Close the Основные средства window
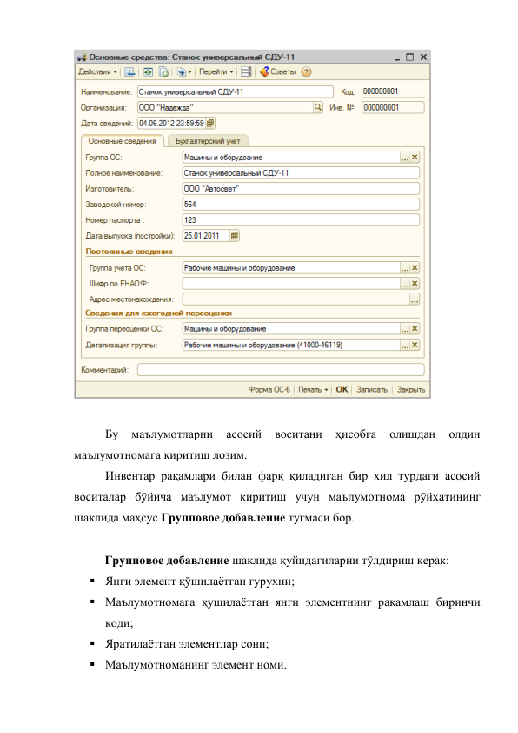This screenshot has height=733, width=518. (423, 57)
